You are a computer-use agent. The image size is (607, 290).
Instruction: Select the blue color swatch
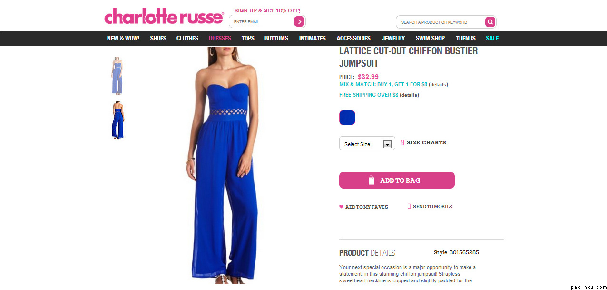click(x=347, y=118)
